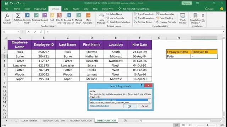Open the HLOOKUP FUNCTION sheet

81,121
